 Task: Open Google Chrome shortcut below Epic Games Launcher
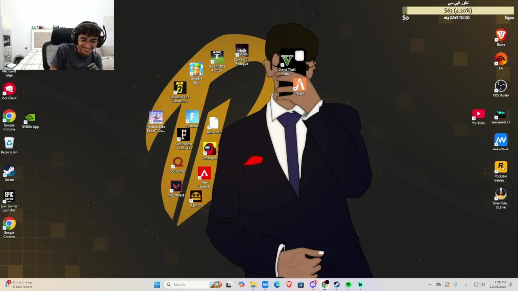click(9, 228)
